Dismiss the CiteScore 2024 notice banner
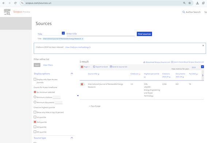Image resolution: width=207 pixels, height=143 pixels. [x=203, y=45]
